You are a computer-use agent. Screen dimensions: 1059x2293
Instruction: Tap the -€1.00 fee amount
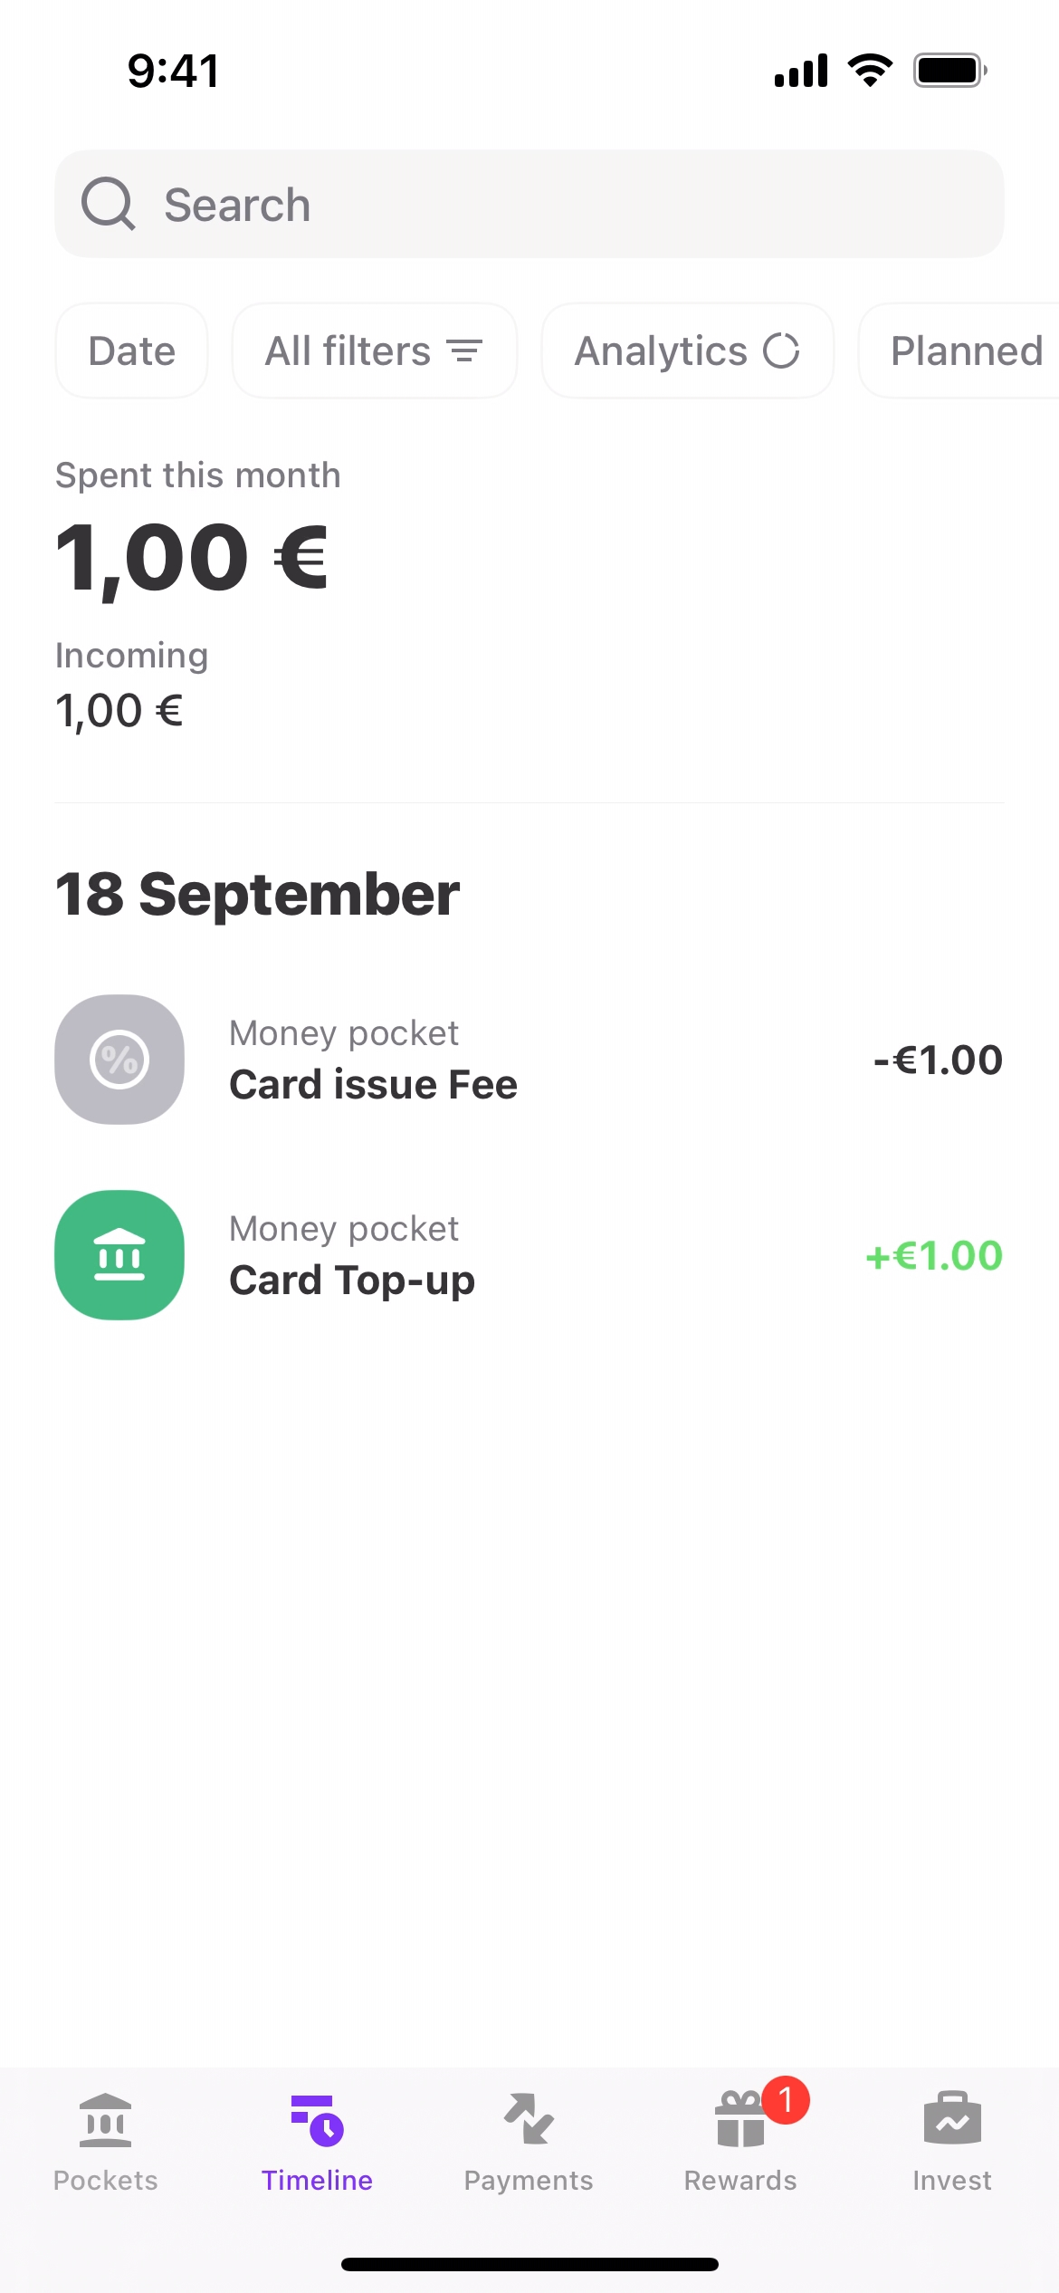(938, 1060)
